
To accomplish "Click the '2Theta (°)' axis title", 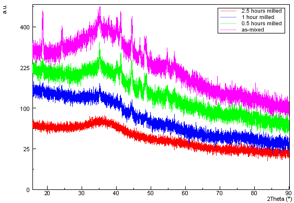I will (279, 199).
